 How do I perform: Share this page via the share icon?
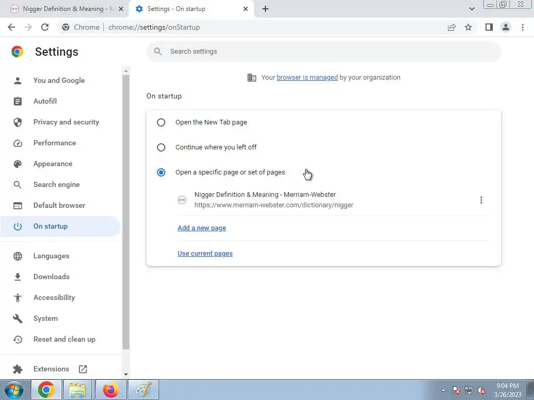coord(452,27)
